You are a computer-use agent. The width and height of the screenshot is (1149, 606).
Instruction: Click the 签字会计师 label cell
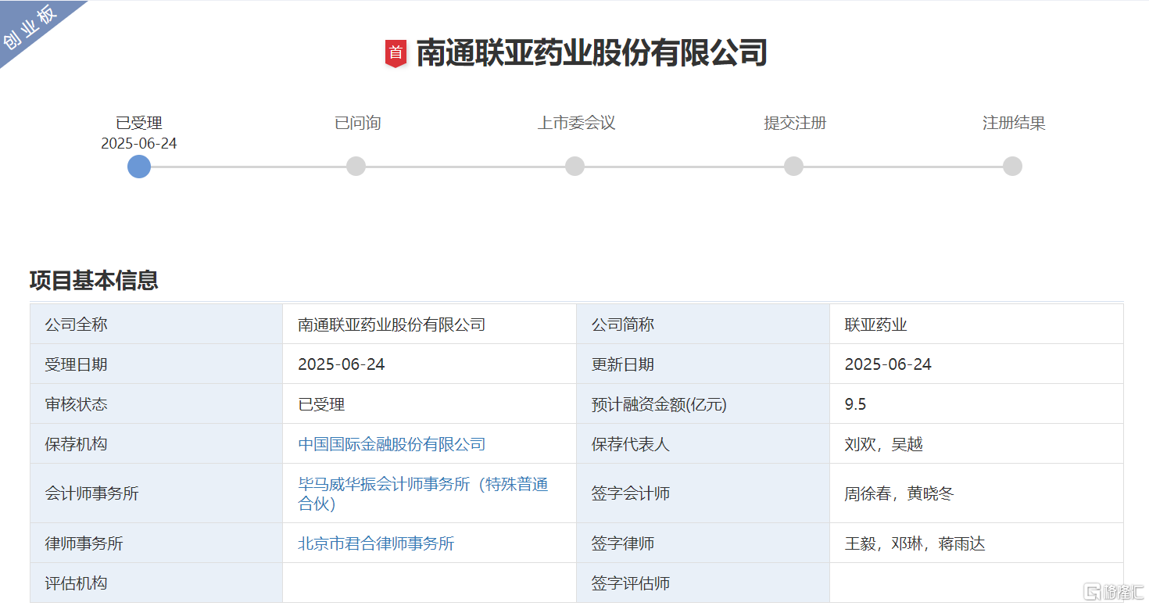[703, 493]
